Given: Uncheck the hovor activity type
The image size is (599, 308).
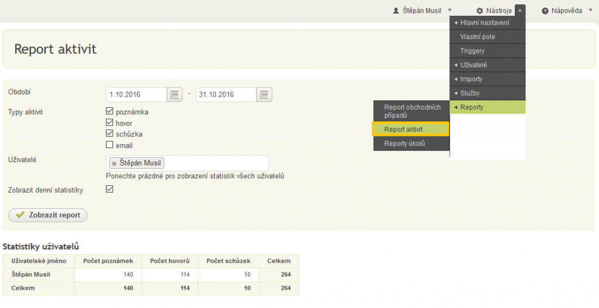Looking at the screenshot, I should [109, 123].
